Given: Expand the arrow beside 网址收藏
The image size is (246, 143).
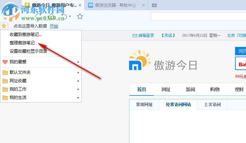Looking at the screenshot, I should (x=78, y=81).
